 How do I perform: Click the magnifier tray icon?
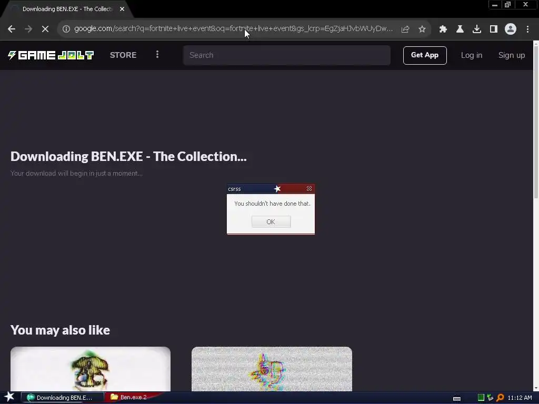[500, 398]
